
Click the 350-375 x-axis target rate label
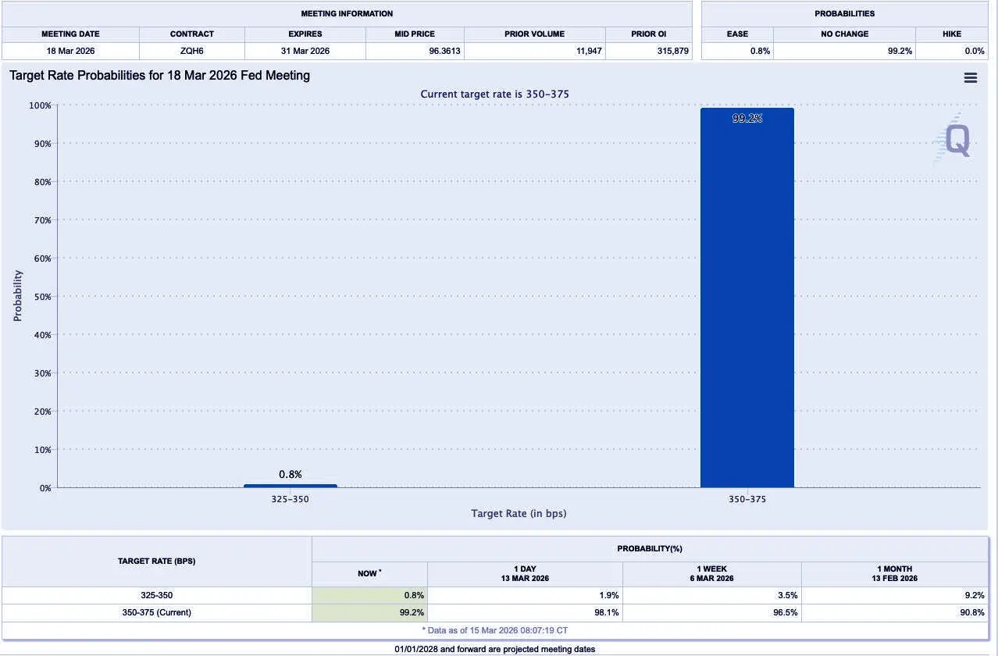coord(747,499)
